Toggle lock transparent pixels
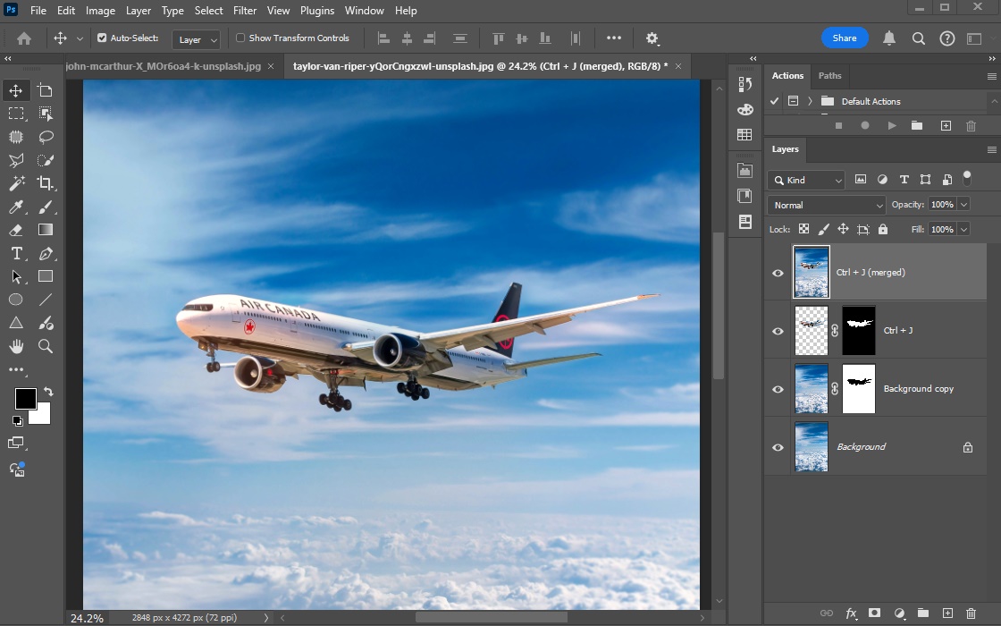 [803, 229]
